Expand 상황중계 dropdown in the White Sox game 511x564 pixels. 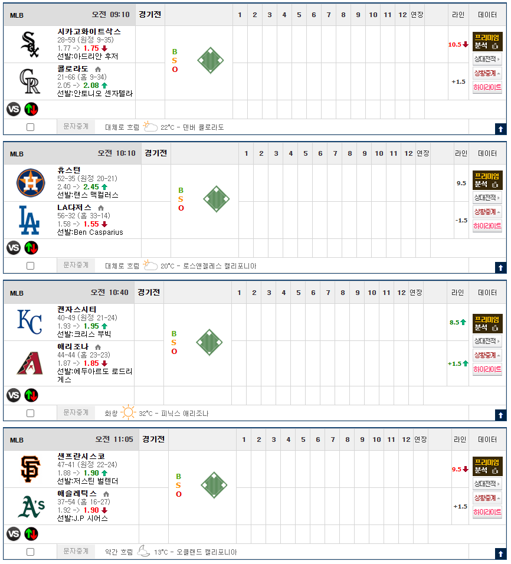pyautogui.click(x=487, y=73)
